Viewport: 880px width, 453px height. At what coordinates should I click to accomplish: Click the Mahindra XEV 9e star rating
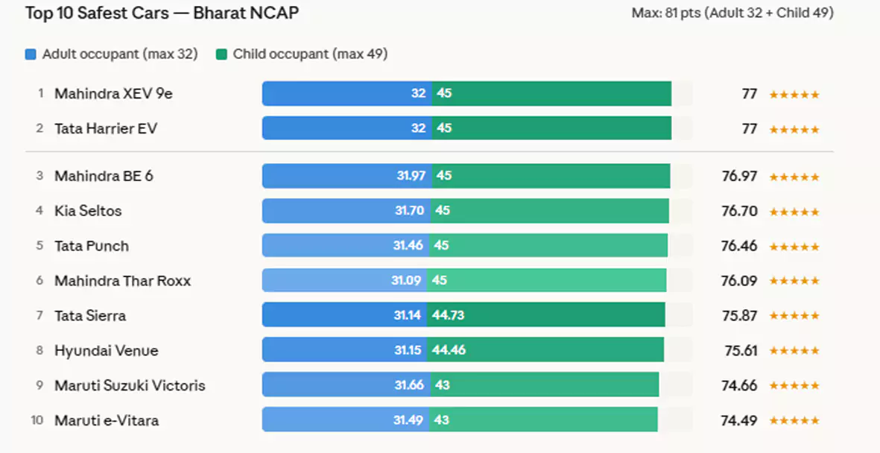[x=794, y=95]
